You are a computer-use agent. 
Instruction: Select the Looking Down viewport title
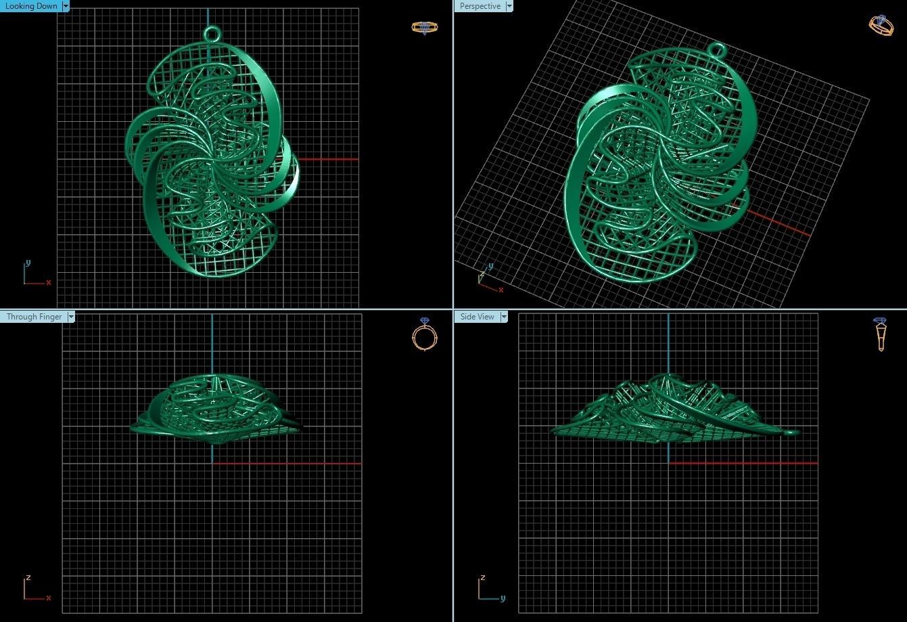(31, 6)
